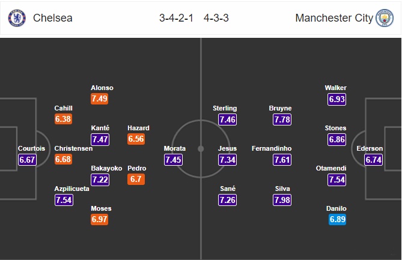Image resolution: width=402 pixels, height=260 pixels.
Task: Click Sterling's 7.46 rating badge
Action: pos(228,119)
